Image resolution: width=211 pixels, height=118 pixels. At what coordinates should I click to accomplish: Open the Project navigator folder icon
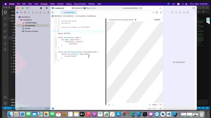tap(17, 12)
